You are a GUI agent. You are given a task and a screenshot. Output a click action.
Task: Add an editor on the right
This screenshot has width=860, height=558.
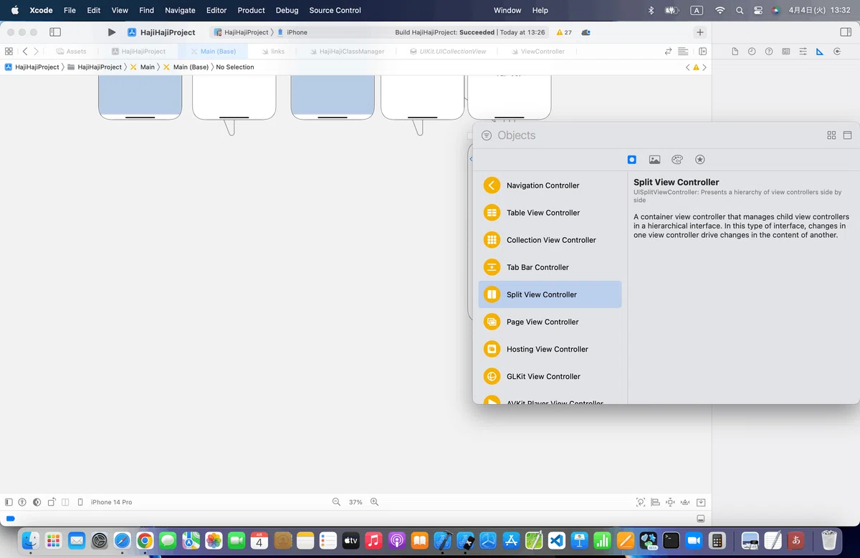pos(703,52)
